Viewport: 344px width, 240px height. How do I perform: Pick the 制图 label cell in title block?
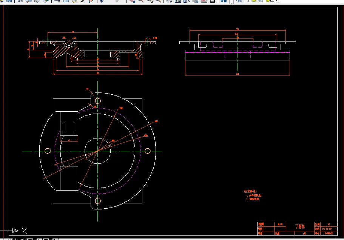pyautogui.click(x=261, y=224)
